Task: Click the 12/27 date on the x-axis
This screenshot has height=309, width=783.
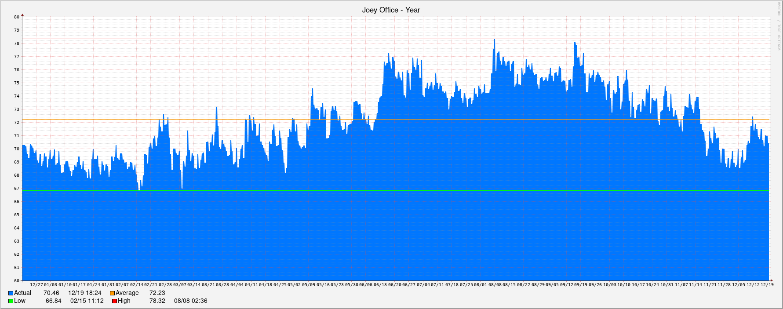Action: click(x=36, y=285)
